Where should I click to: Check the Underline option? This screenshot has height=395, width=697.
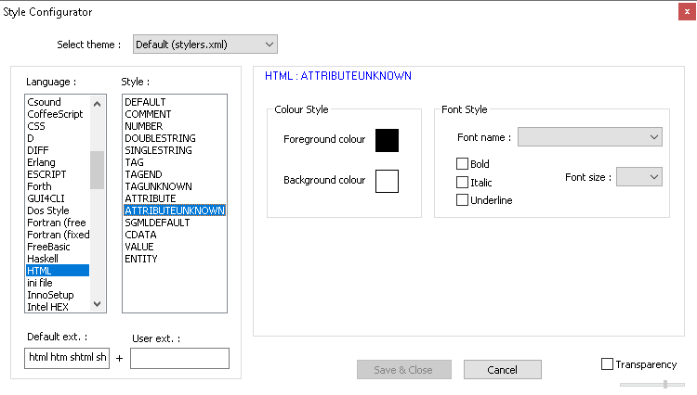click(x=462, y=199)
